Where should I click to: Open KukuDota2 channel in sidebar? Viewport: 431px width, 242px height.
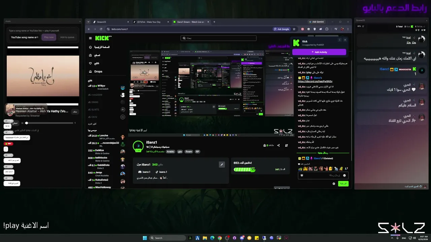(x=106, y=181)
